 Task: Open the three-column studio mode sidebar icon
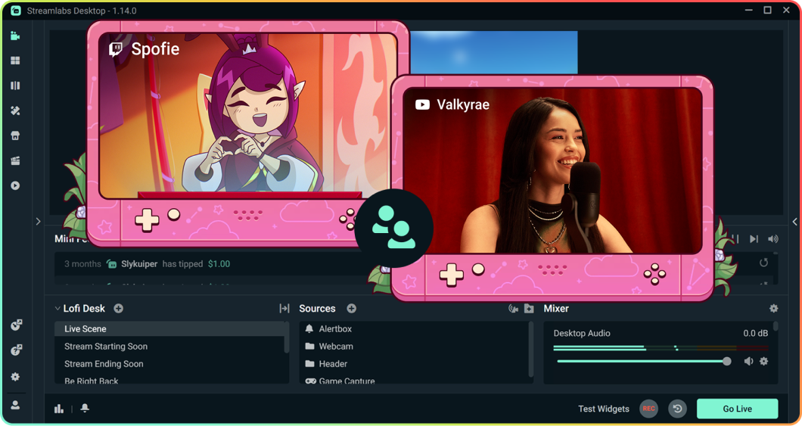15,86
